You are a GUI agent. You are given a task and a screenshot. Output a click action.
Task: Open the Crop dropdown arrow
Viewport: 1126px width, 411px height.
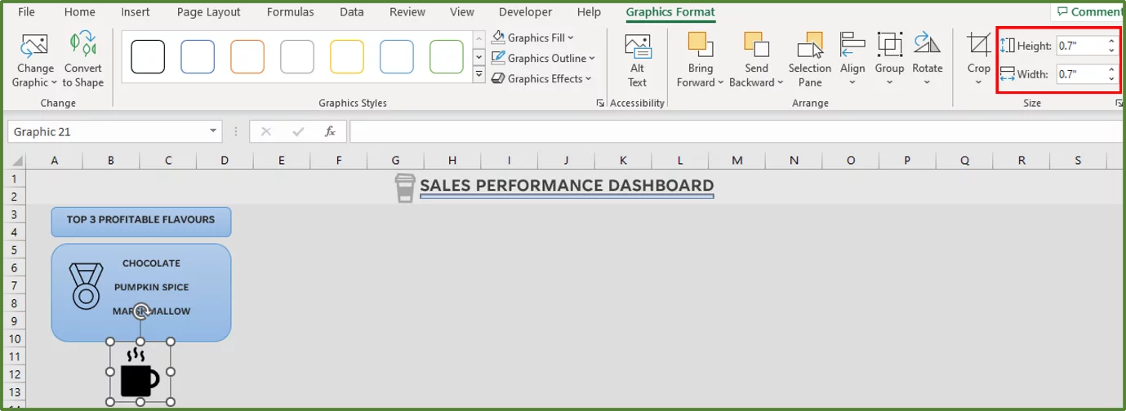tap(978, 82)
